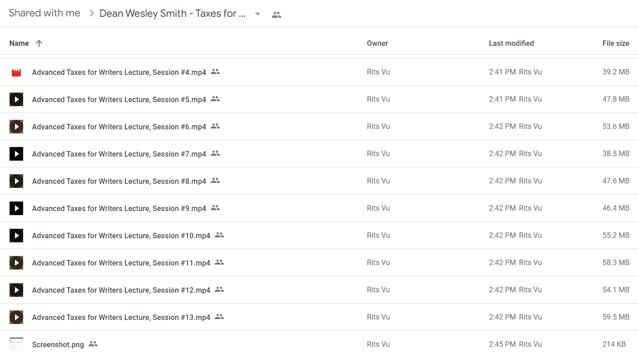The width and height of the screenshot is (638, 354).
Task: Click the play icon for Session #10.mp4
Action: [x=16, y=236]
